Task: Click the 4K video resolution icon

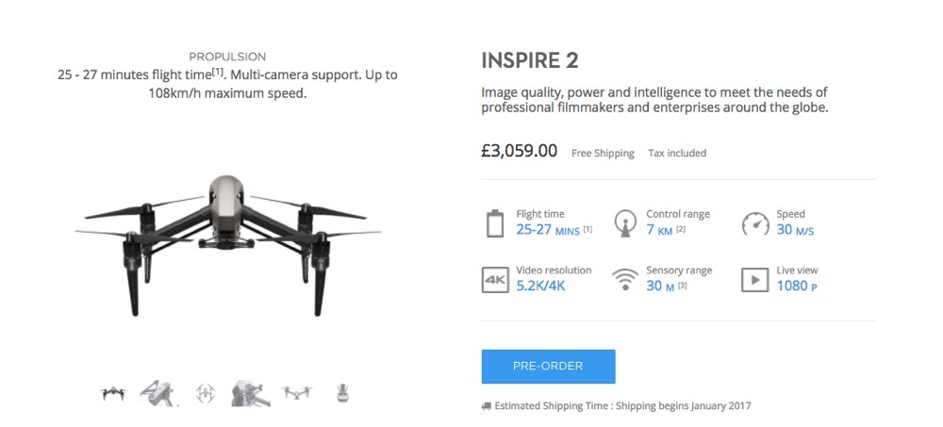Action: [x=495, y=279]
